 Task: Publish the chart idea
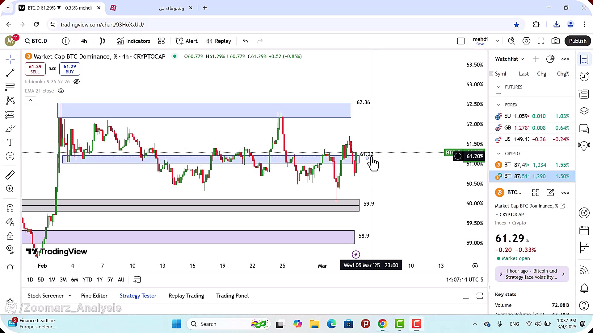click(578, 41)
